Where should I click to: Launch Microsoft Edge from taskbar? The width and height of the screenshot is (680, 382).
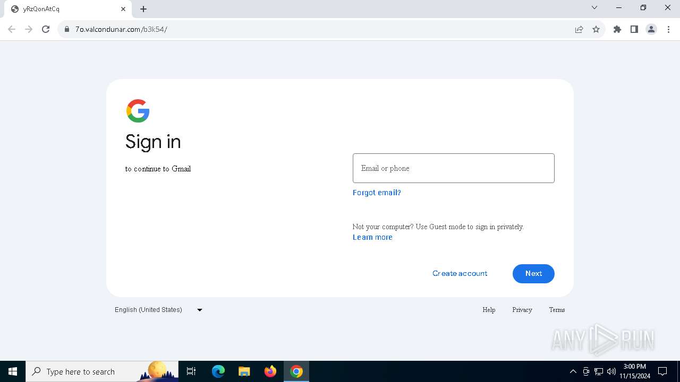218,371
